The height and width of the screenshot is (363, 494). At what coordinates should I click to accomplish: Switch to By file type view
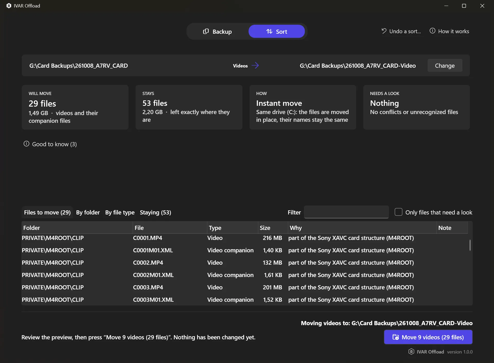(120, 212)
